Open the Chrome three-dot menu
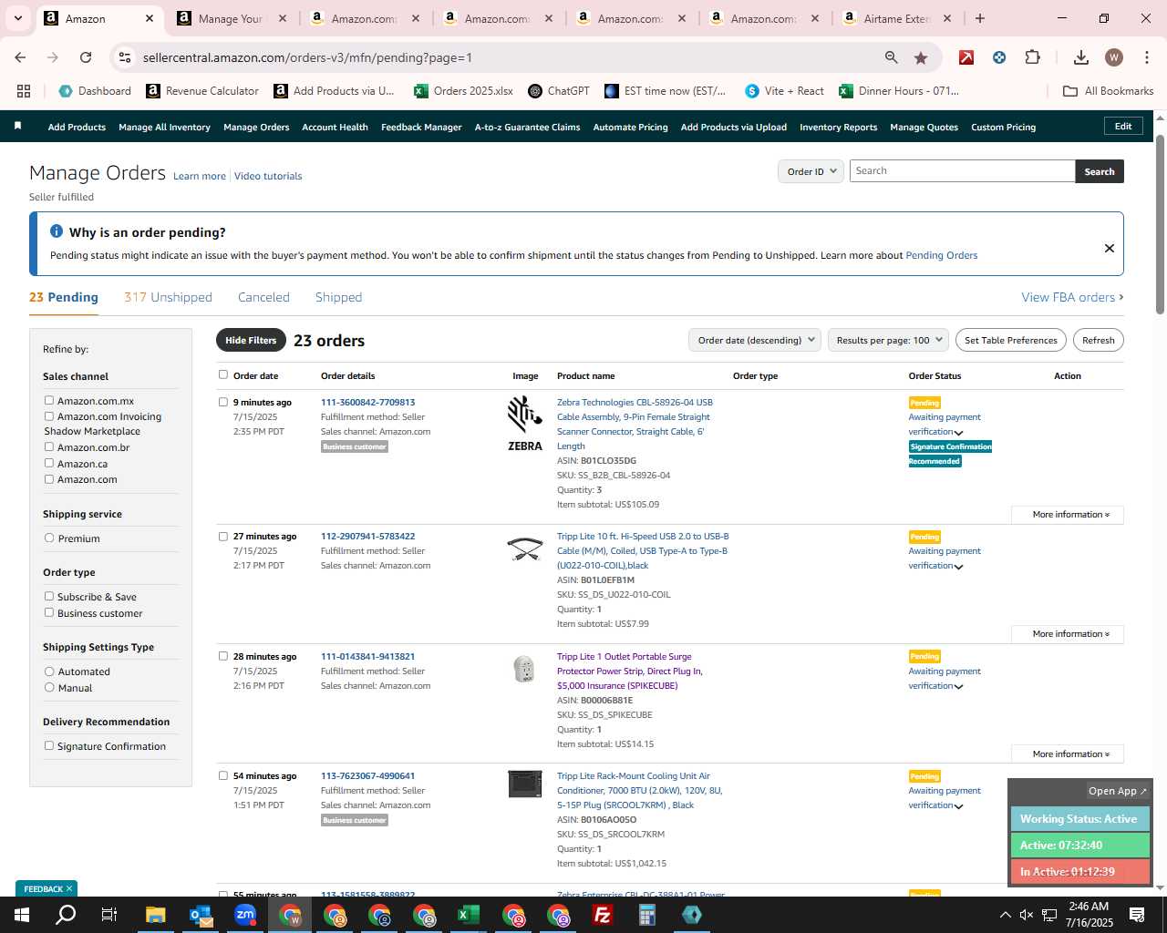1167x933 pixels. pyautogui.click(x=1146, y=57)
